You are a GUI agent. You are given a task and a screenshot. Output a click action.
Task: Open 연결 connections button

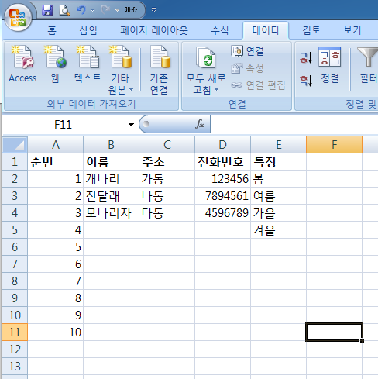[x=247, y=51]
